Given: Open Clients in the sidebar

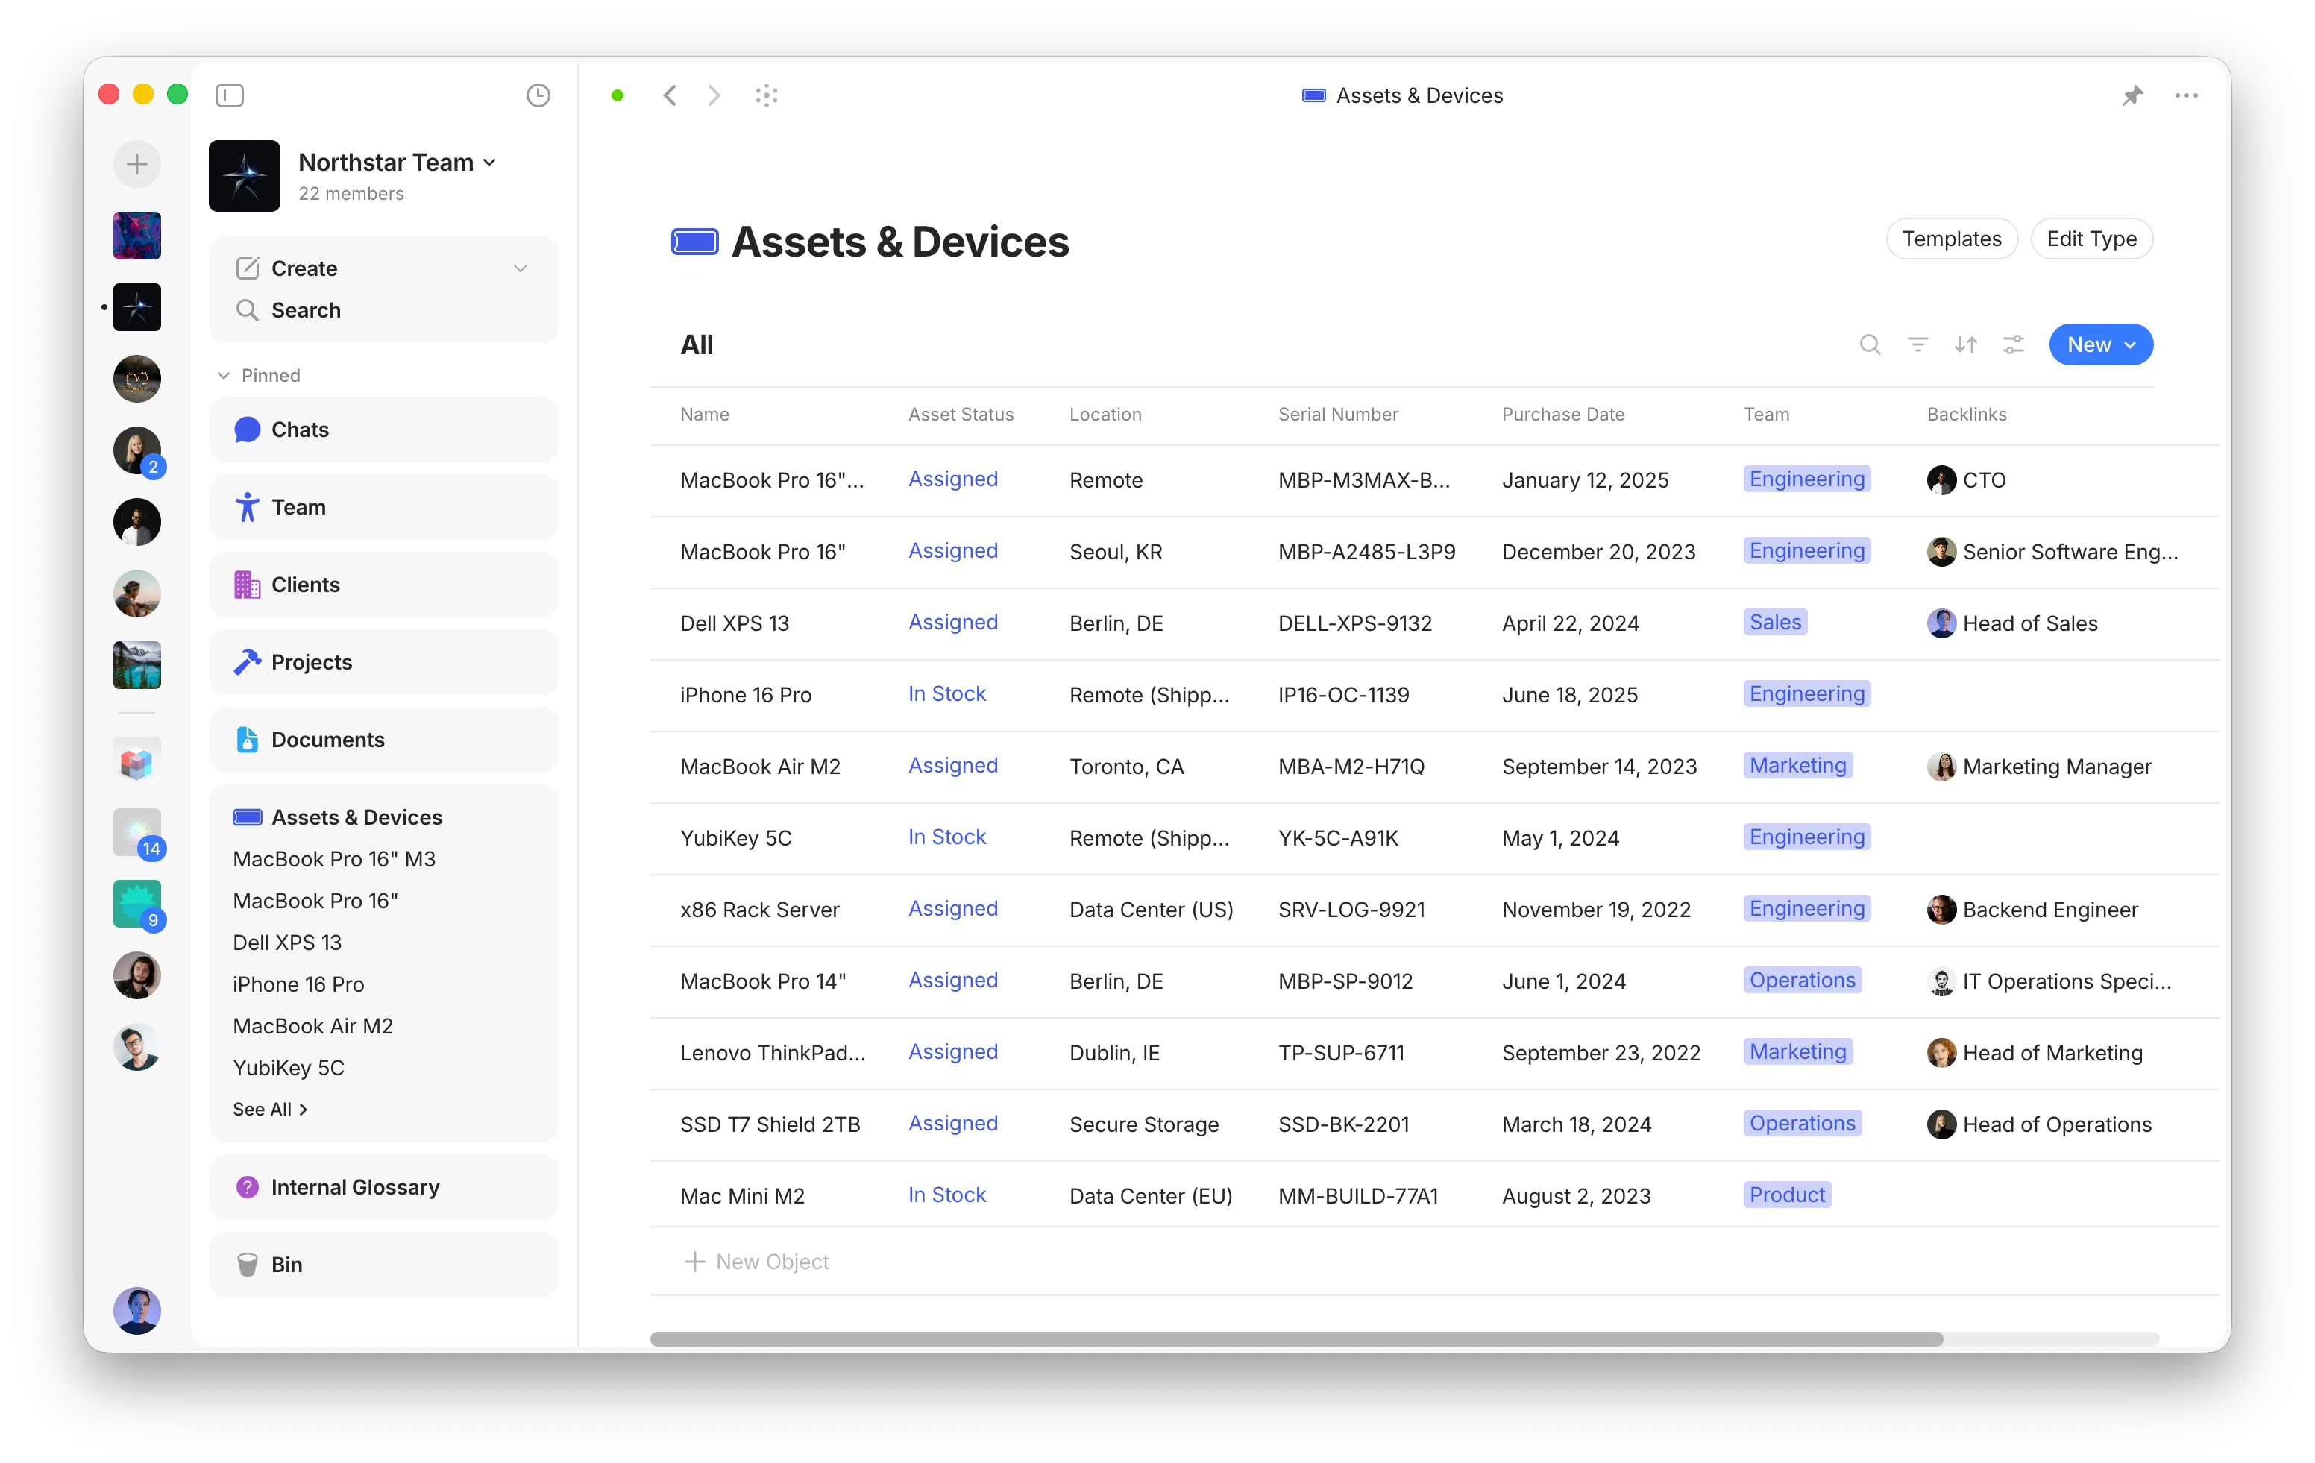Looking at the screenshot, I should (383, 585).
